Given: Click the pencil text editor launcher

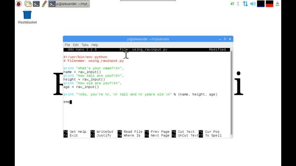Looking at the screenshot, I should tap(44, 4).
